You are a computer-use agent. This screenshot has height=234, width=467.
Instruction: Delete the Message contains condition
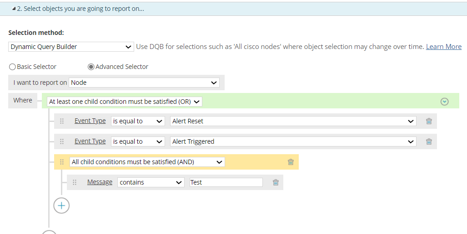(x=276, y=182)
